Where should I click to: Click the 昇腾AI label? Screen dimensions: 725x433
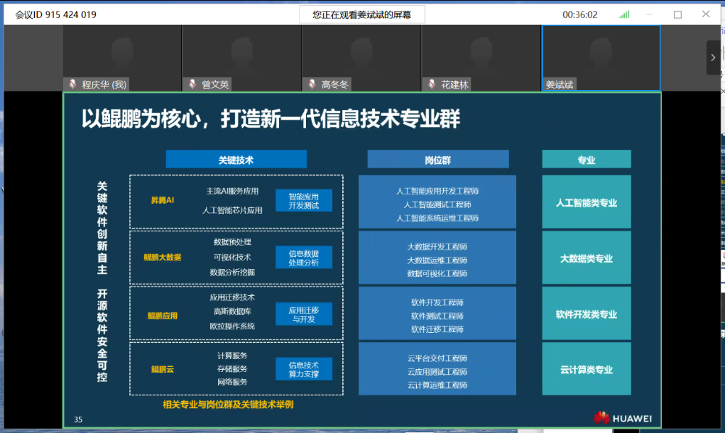pyautogui.click(x=162, y=200)
